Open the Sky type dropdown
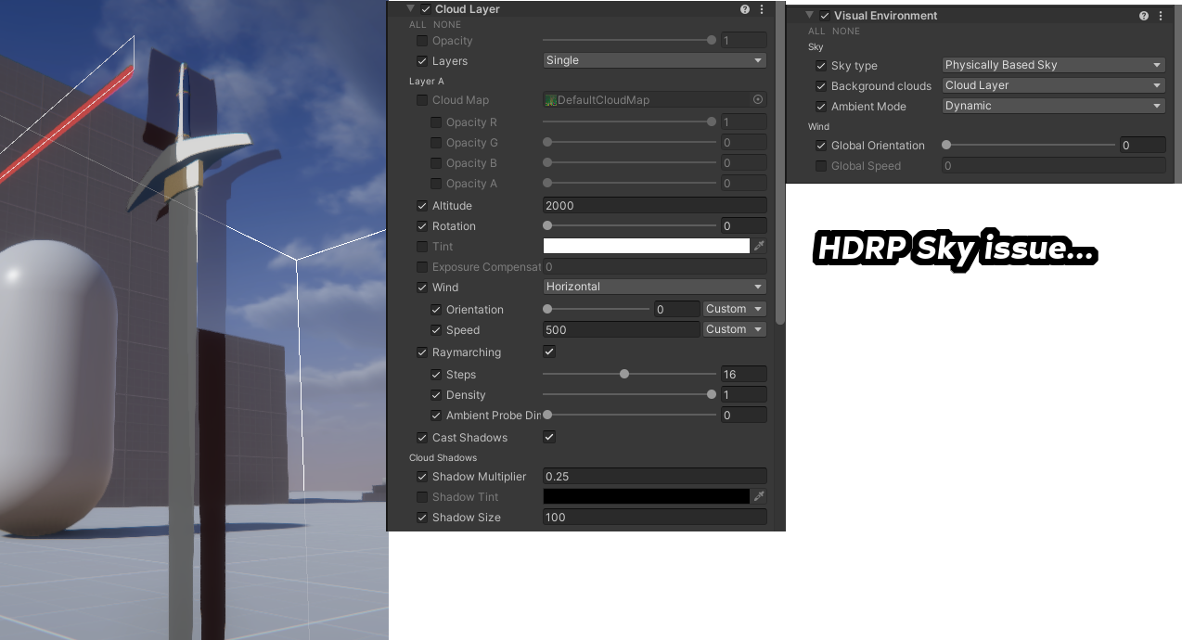 click(1053, 65)
